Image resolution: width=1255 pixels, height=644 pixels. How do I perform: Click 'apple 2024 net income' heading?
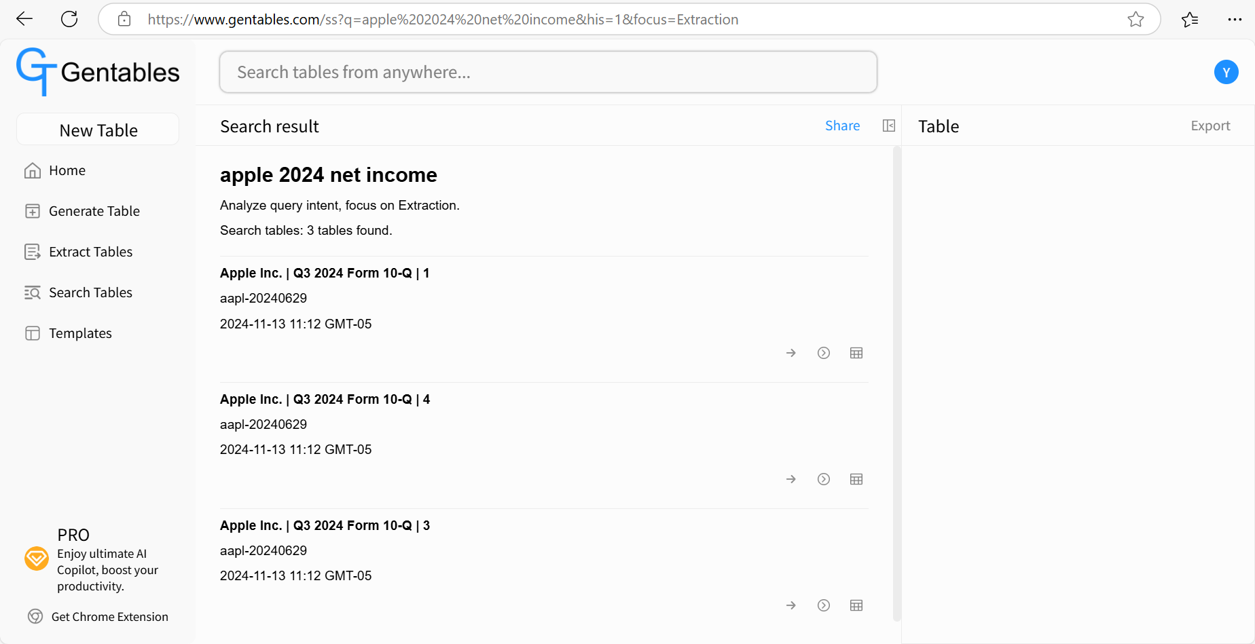pos(328,174)
